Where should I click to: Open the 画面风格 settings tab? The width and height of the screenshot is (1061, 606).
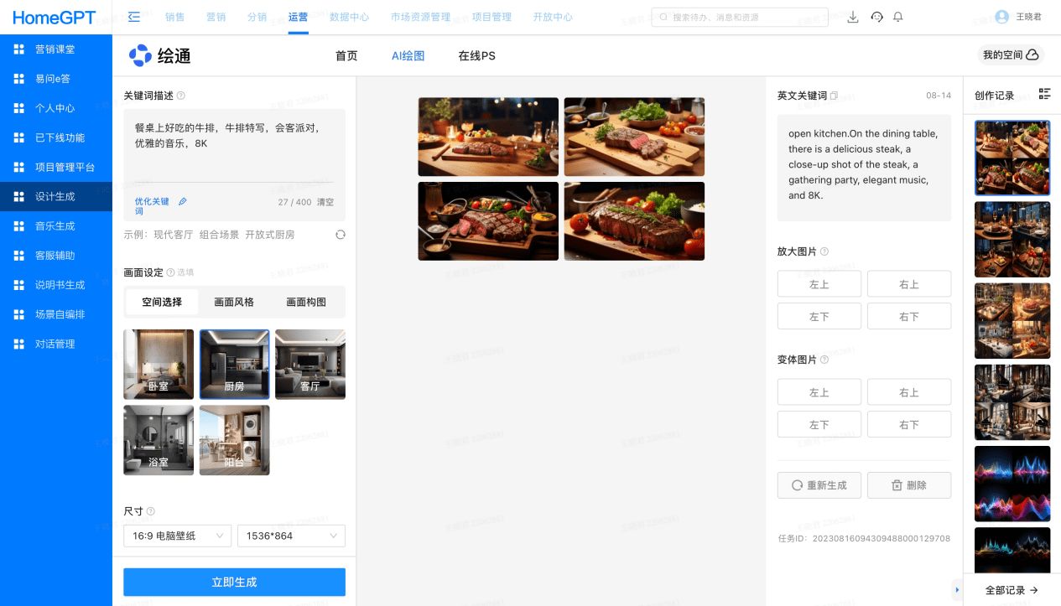point(234,302)
